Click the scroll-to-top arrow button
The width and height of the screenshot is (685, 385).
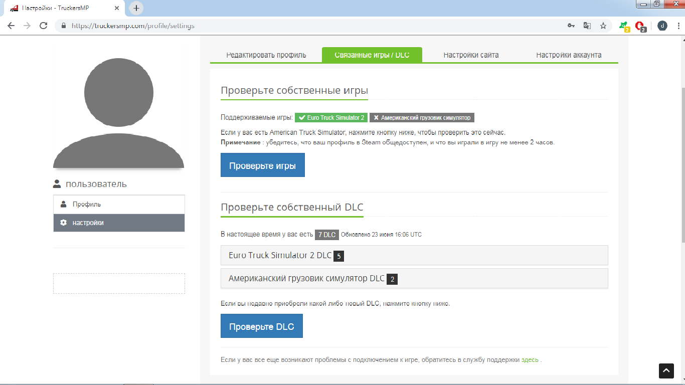coord(666,371)
